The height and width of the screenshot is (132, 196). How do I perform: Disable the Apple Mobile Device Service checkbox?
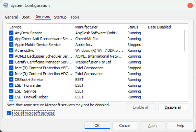point(11,45)
